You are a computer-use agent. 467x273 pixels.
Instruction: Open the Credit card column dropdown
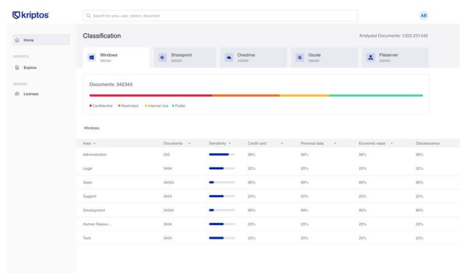click(282, 143)
